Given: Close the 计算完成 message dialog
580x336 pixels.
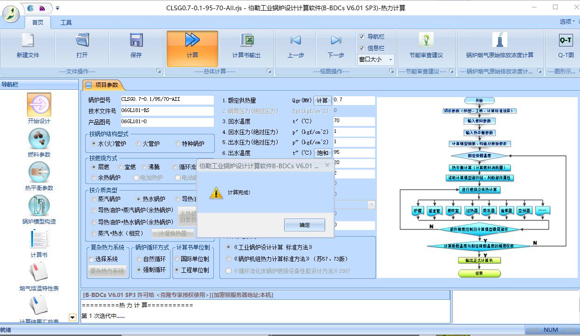Looking at the screenshot, I should pos(327,165).
